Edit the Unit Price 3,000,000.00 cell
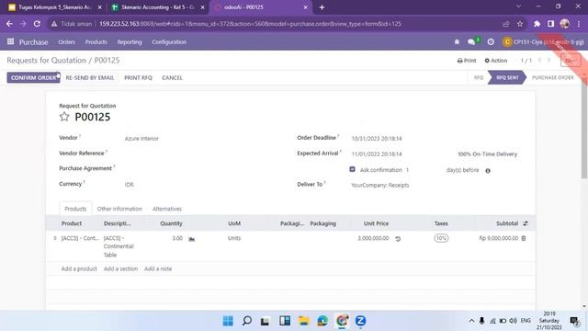This screenshot has width=588, height=331. pos(373,238)
